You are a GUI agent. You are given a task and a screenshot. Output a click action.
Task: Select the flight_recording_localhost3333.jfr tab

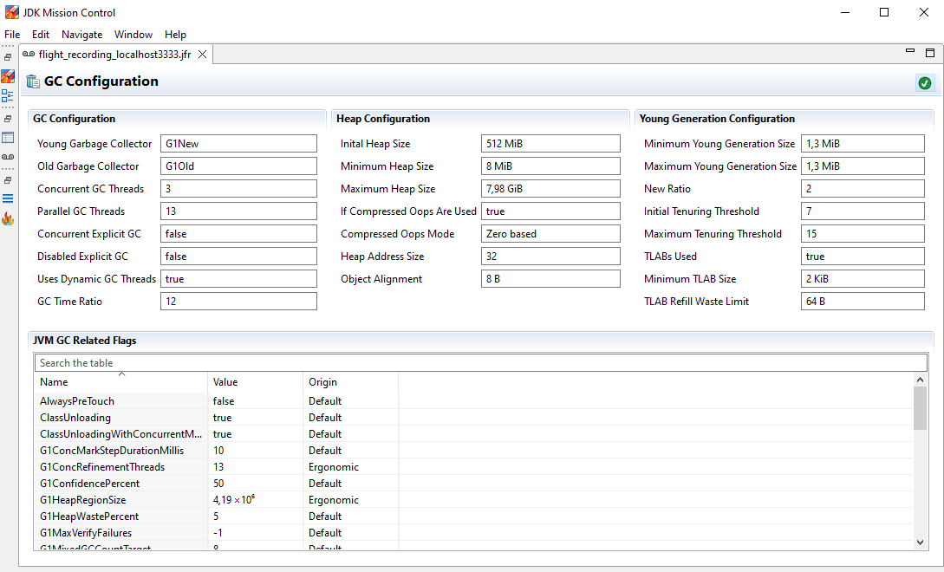114,55
